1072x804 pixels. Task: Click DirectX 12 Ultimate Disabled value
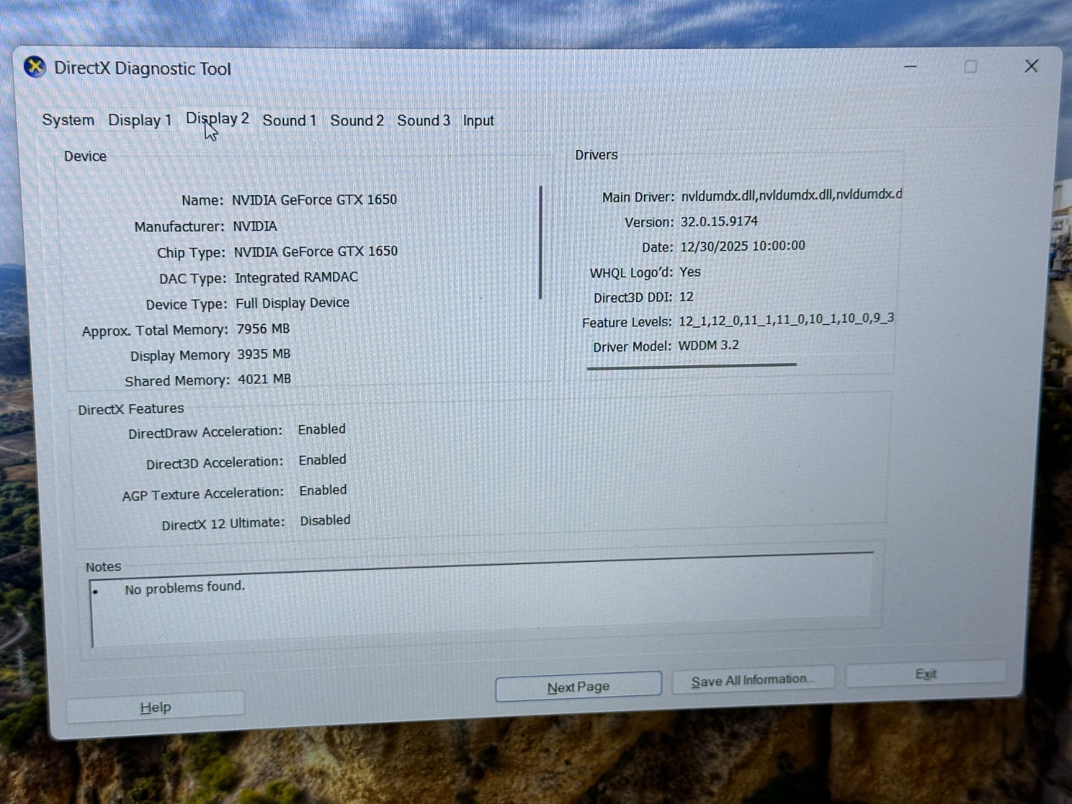(x=325, y=521)
